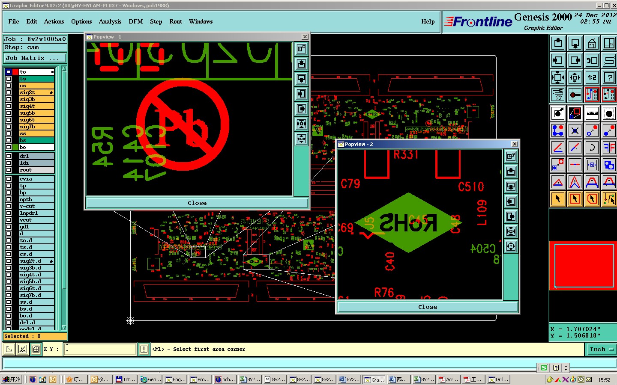This screenshot has width=617, height=385.
Task: Open the DFM menu
Action: 136,21
